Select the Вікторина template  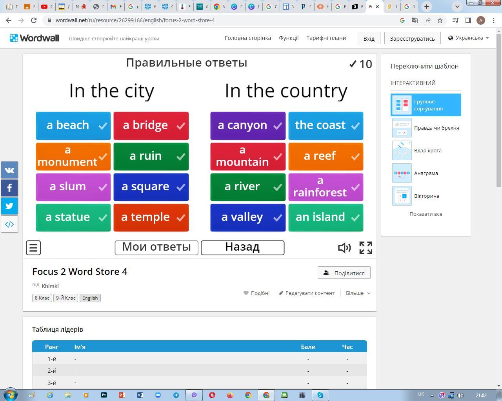(426, 196)
